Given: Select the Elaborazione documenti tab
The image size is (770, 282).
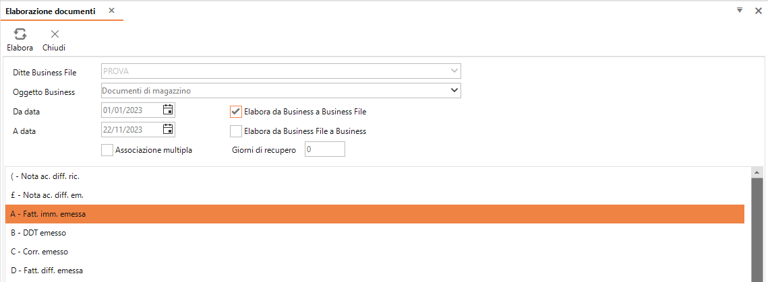Looking at the screenshot, I should pyautogui.click(x=50, y=11).
